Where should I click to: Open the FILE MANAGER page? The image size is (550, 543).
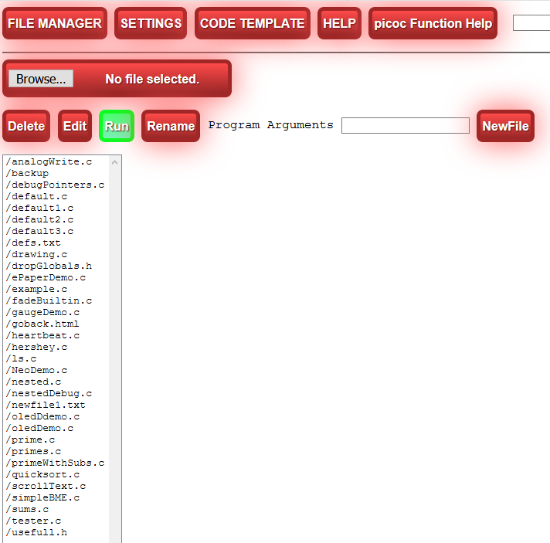click(55, 23)
